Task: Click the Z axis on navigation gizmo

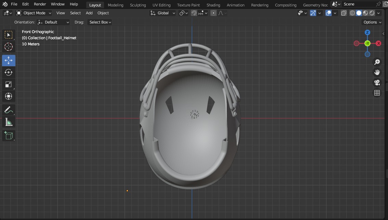Action: pyautogui.click(x=367, y=32)
